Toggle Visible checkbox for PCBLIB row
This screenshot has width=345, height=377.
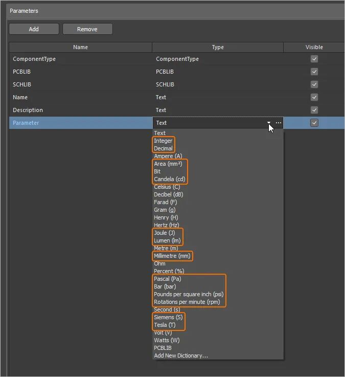314,72
